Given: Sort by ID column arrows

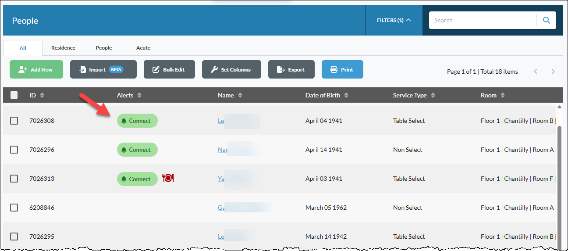Looking at the screenshot, I should pos(42,95).
